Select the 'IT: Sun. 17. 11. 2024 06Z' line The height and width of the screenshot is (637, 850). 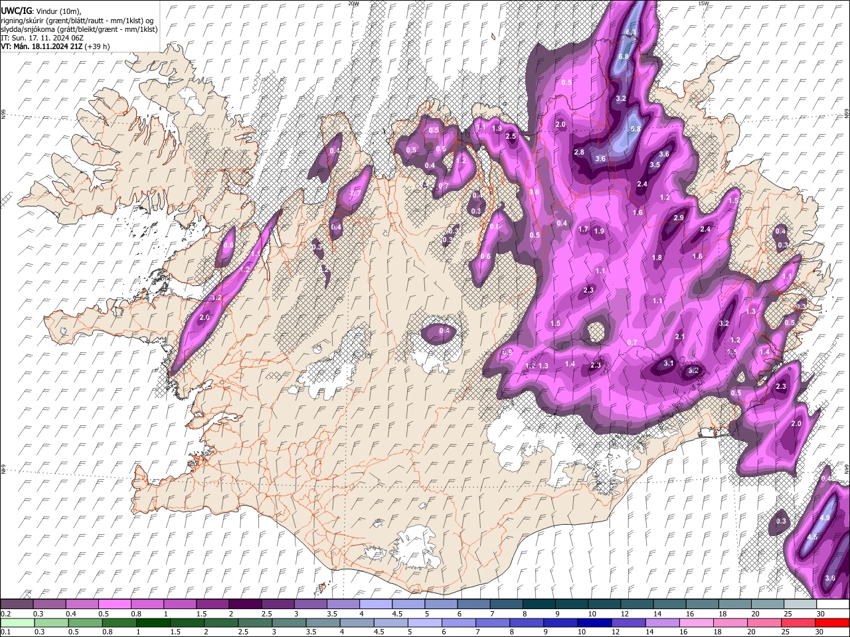coord(42,38)
